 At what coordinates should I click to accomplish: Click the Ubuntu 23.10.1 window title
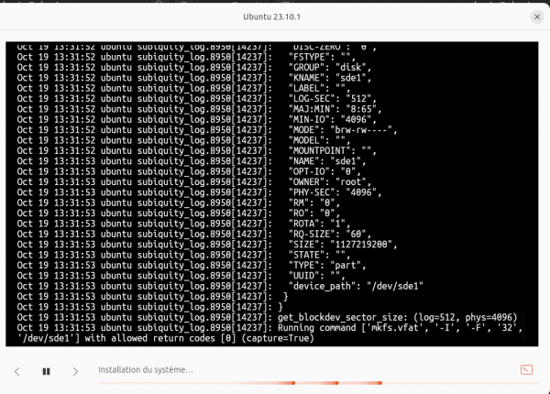pos(272,16)
